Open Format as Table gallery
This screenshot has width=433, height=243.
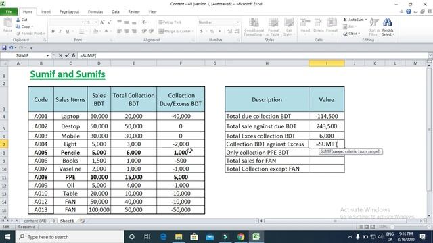pos(273,27)
